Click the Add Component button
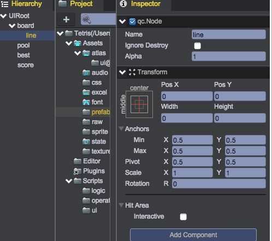272x241 pixels. coord(193,235)
